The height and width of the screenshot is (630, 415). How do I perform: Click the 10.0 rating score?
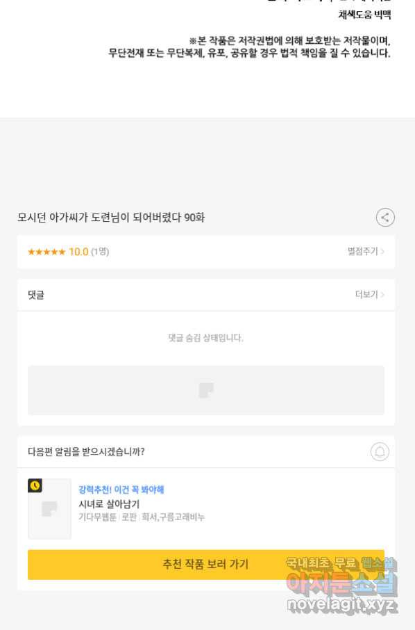78,252
